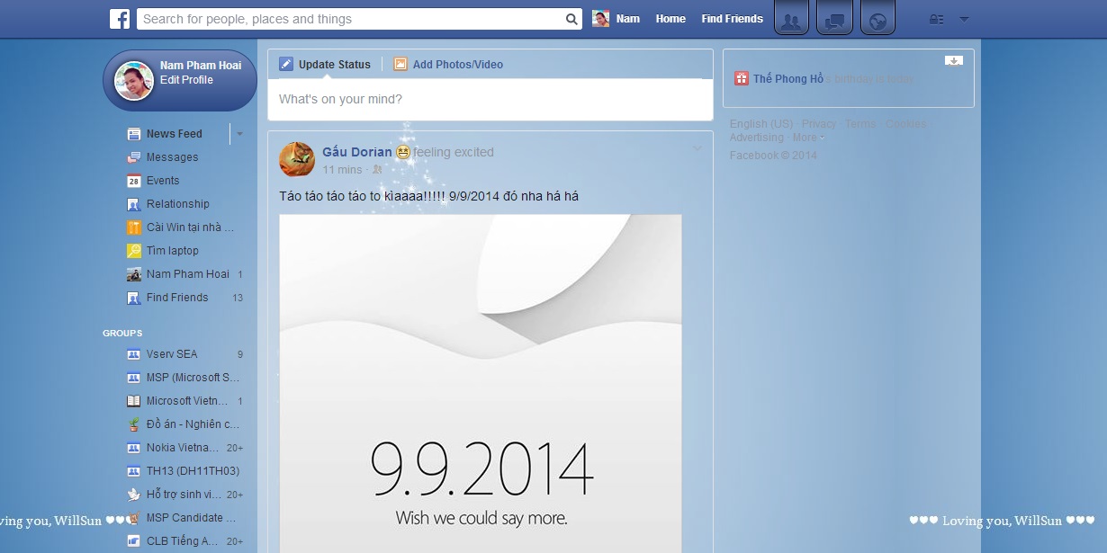Open Relationship in sidebar
The image size is (1107, 553).
[x=178, y=204]
